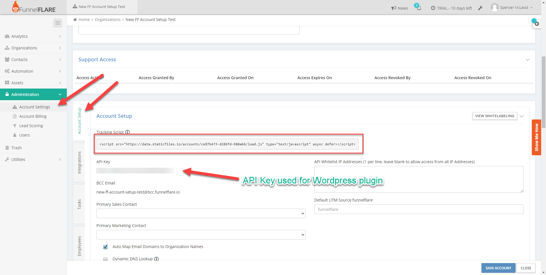Click the Automation gears icon
The width and height of the screenshot is (546, 275).
(7, 71)
